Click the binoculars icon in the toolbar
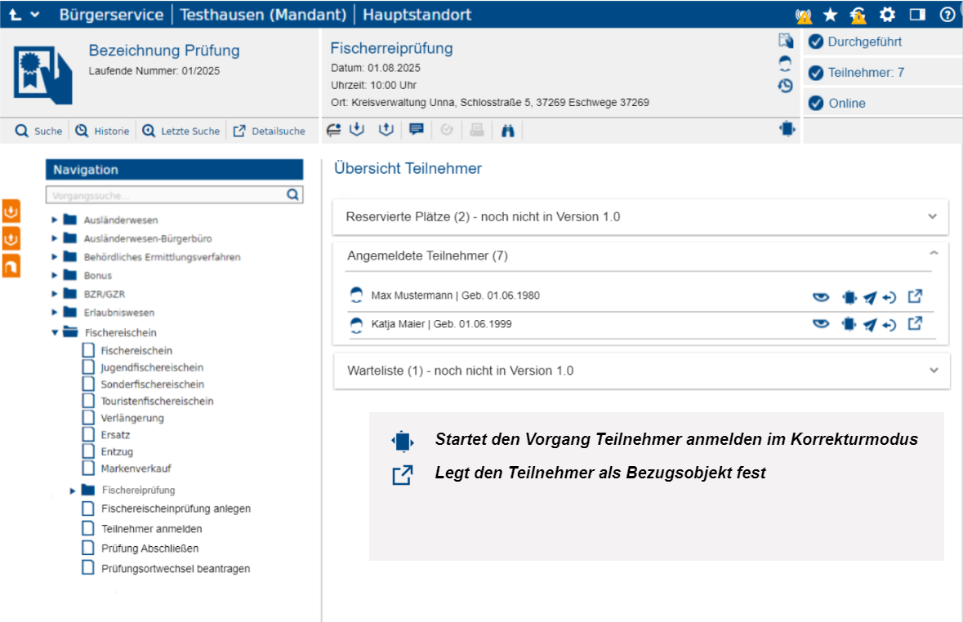 [507, 131]
